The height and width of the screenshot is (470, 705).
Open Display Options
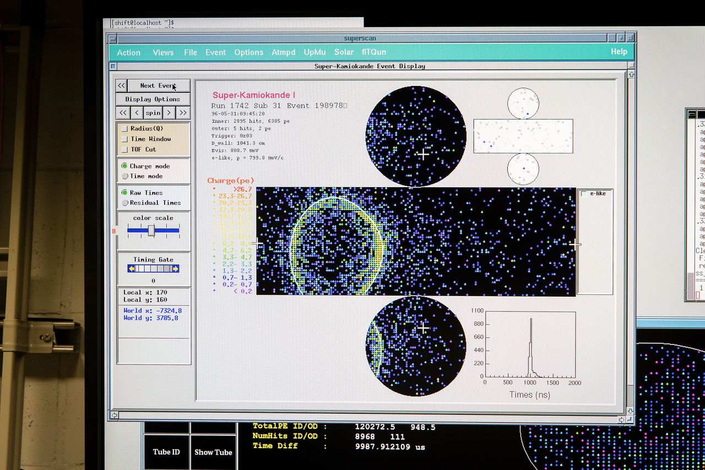(x=153, y=99)
